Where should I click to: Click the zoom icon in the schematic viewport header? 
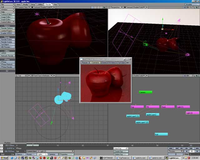coord(194,76)
